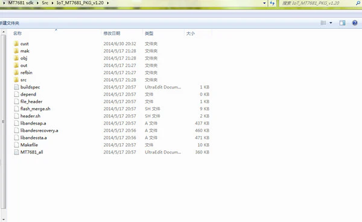Click the 360 KB size cell

[202, 152]
